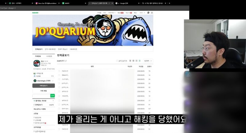246x133 pixels.
Task: Check the box for the post with 51 views
Action: [59, 129]
